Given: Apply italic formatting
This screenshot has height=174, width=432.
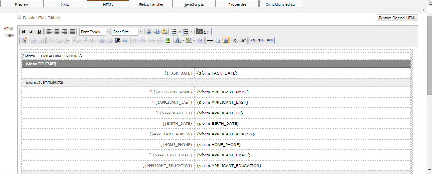Looking at the screenshot, I should [x=31, y=32].
